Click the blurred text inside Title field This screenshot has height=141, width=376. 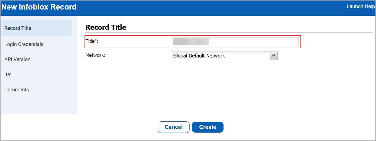click(191, 42)
